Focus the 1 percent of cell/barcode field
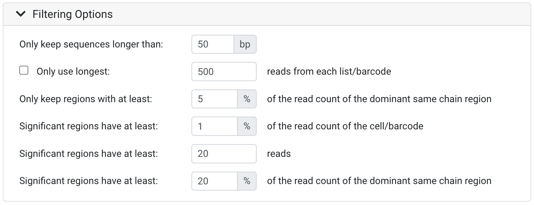534x205 pixels. point(215,126)
